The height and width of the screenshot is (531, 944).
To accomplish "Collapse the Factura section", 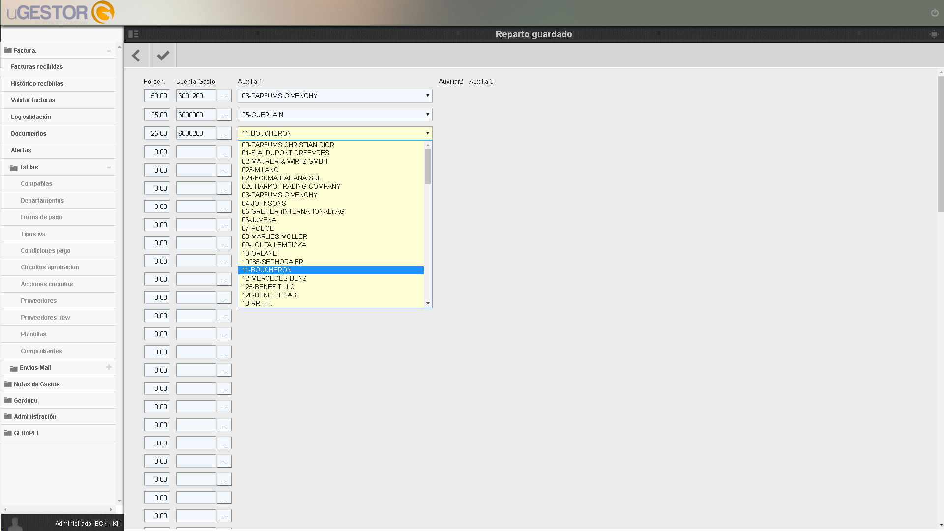I will (x=109, y=51).
